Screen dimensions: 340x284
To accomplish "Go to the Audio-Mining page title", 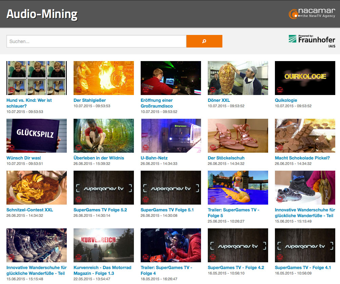I will pos(42,14).
